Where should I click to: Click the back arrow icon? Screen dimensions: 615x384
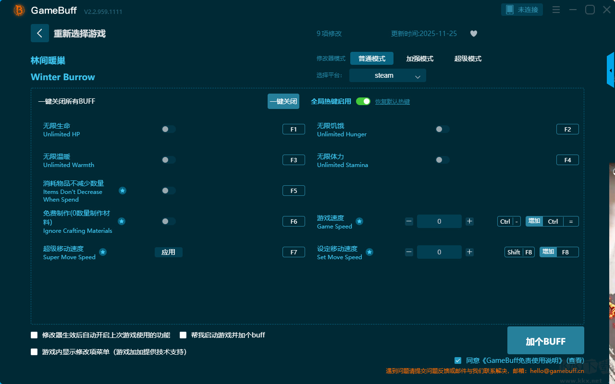[x=39, y=33]
